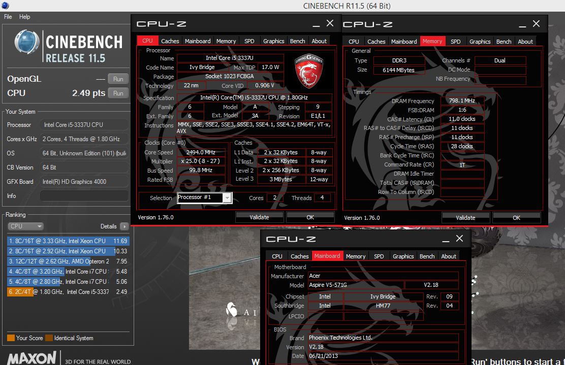Viewport: 565px width, 365px height.
Task: Open Bench tab in first CPU-Z window
Action: (298, 41)
